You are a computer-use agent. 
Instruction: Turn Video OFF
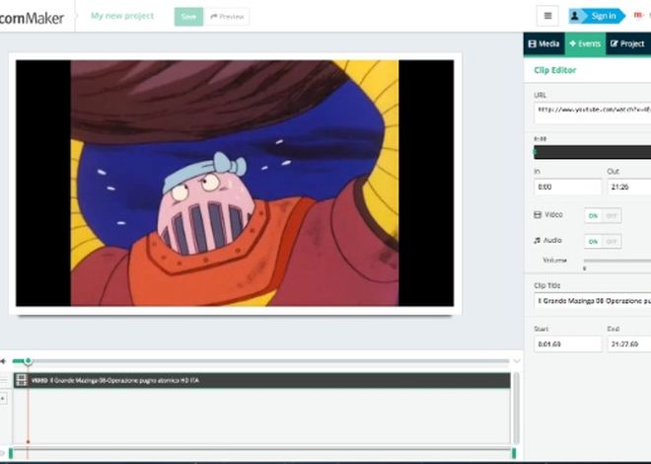pos(612,215)
